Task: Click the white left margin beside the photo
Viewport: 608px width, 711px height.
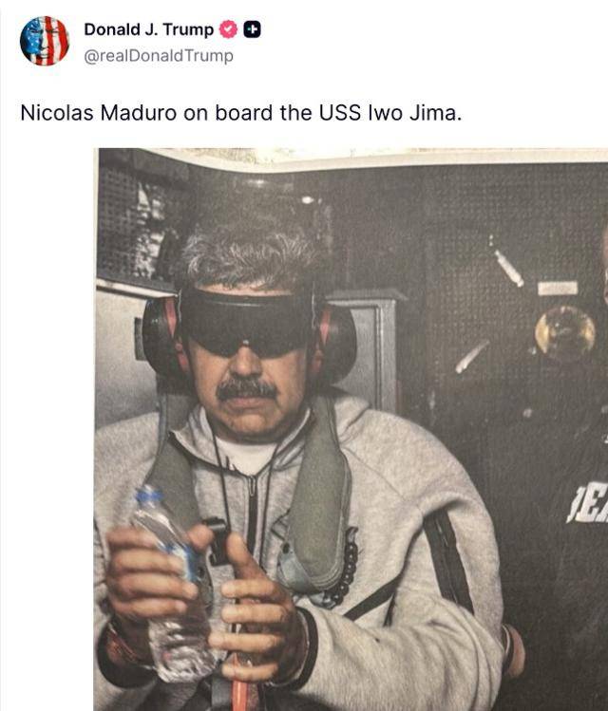Action: click(47, 429)
